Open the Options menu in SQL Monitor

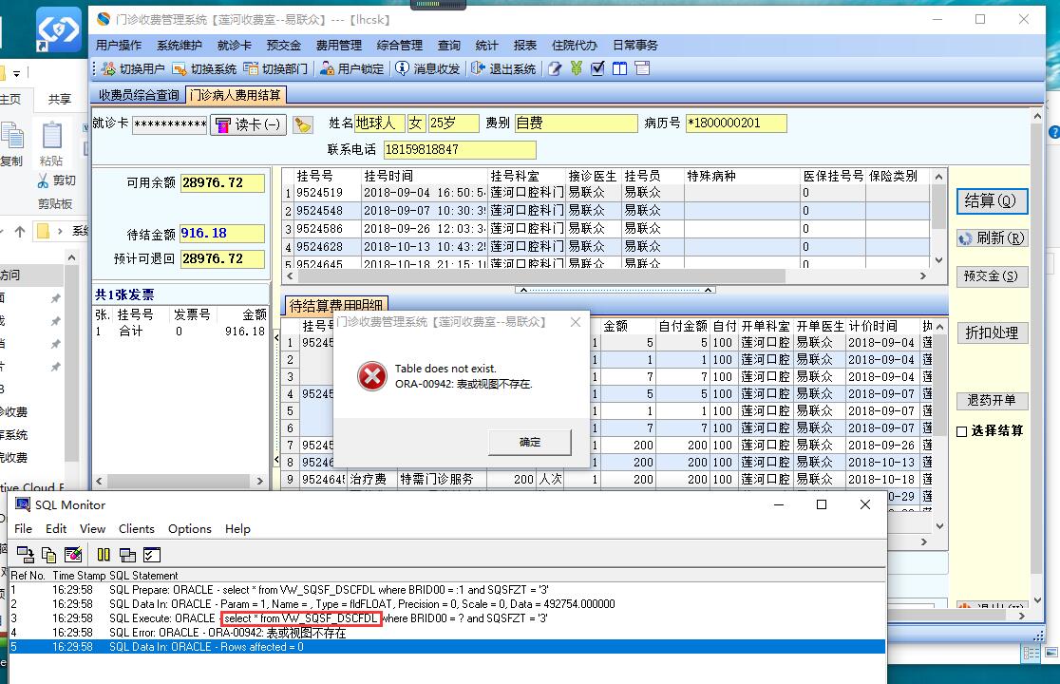click(190, 528)
